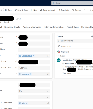Screen dimensions: 93x109
Task: Open Copilot Highlights in timeline
Action: [x=65, y=52]
